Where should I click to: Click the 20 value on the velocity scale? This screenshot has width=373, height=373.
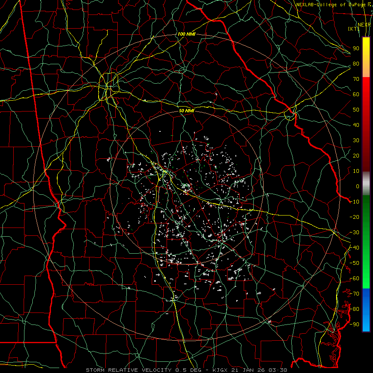[356, 156]
